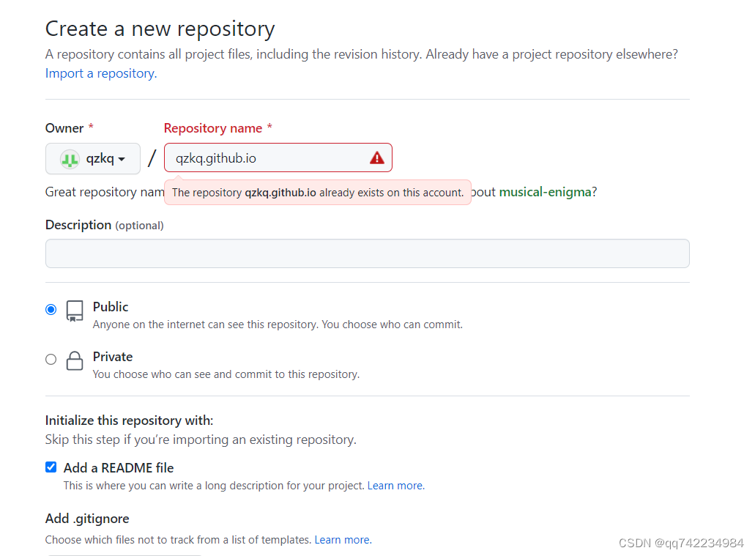This screenshot has width=755, height=556.
Task: Click the red 'Repository name' field label
Action: click(213, 128)
